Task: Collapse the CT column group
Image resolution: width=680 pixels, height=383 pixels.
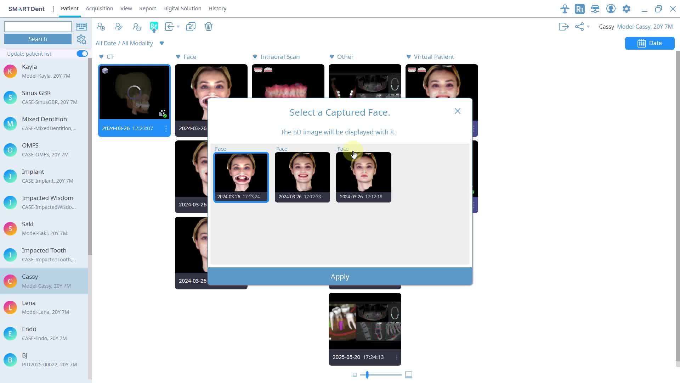Action: point(101,57)
